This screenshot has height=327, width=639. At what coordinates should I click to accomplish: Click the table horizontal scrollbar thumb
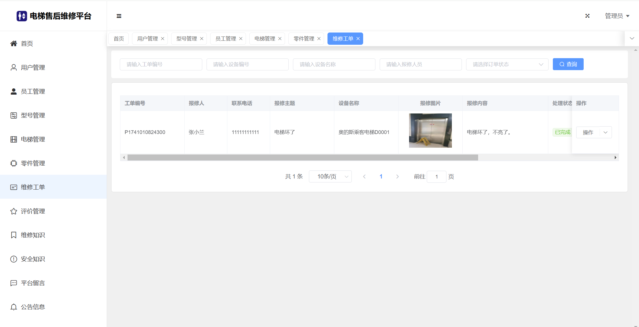tap(302, 158)
